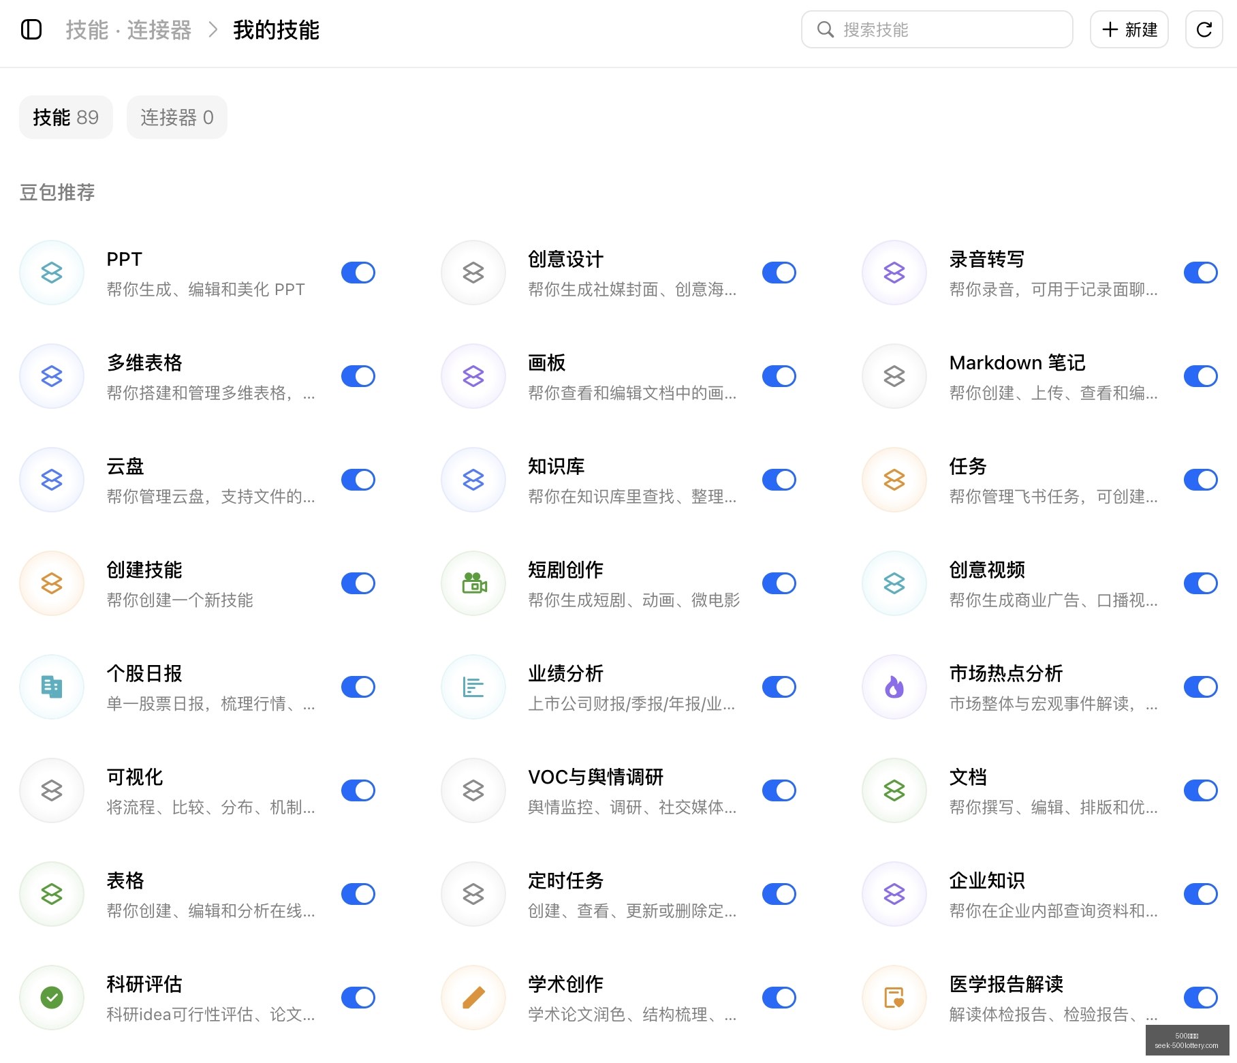
Task: Click the 文档 green skill icon
Action: (x=894, y=790)
